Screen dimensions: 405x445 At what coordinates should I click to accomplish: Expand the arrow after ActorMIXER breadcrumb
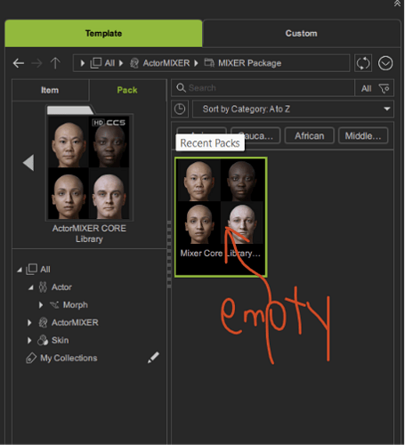pyautogui.click(x=196, y=63)
